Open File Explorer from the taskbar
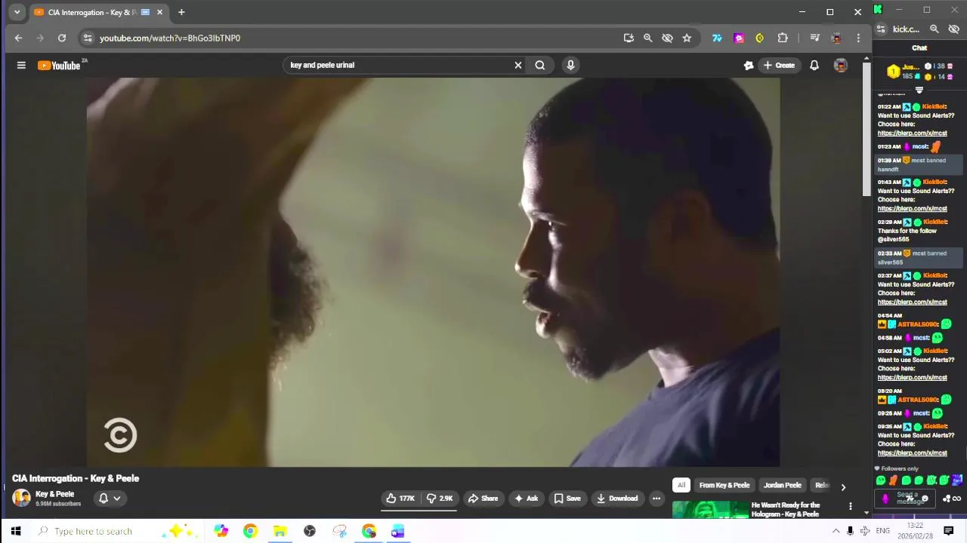The width and height of the screenshot is (967, 543). [x=280, y=532]
